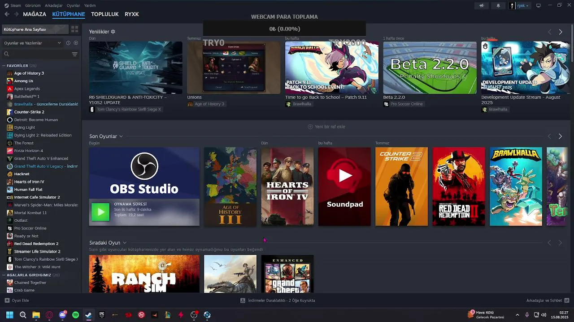Open the Arkadaşlar menu
Image resolution: width=574 pixels, height=322 pixels.
pyautogui.click(x=54, y=5)
